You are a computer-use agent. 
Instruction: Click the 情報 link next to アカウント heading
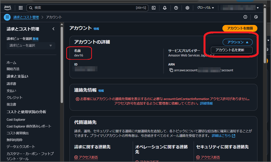coord(96,29)
